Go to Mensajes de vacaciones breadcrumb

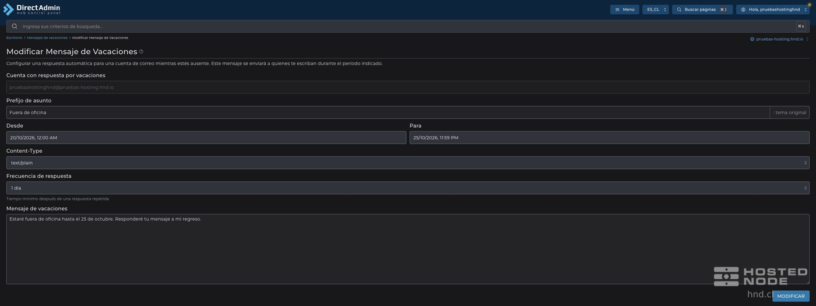(47, 38)
